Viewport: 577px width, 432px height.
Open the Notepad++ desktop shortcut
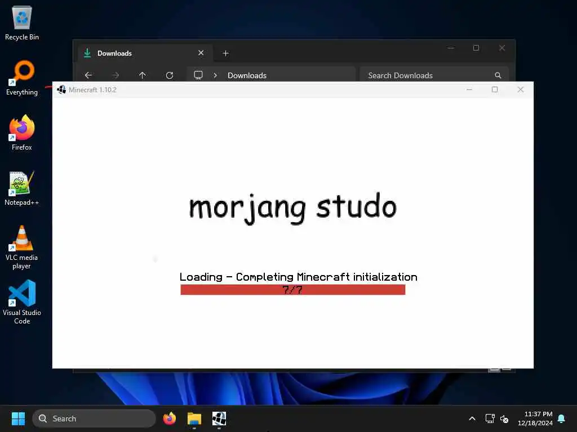pyautogui.click(x=22, y=188)
